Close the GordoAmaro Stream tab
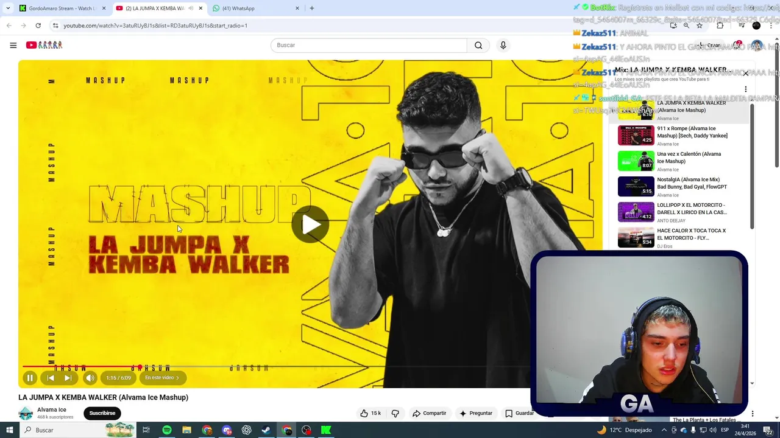780x438 pixels. pyautogui.click(x=104, y=9)
